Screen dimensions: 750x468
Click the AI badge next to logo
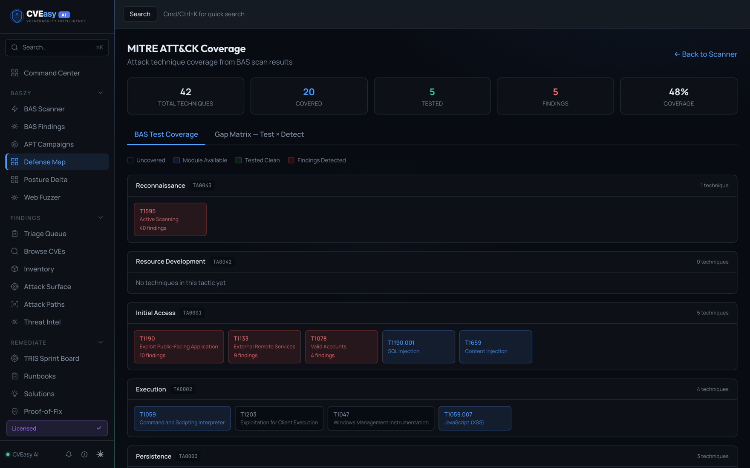click(64, 14)
